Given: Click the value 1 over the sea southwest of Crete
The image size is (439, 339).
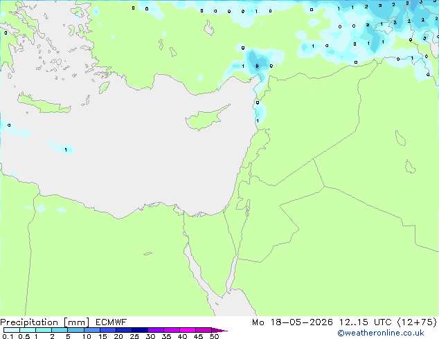Looking at the screenshot, I should [66, 150].
